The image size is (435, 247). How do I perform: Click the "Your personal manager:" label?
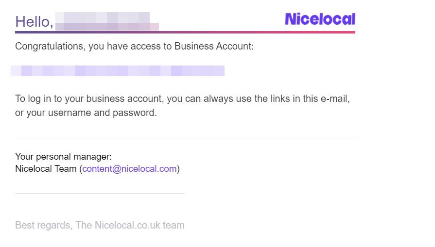[63, 156]
